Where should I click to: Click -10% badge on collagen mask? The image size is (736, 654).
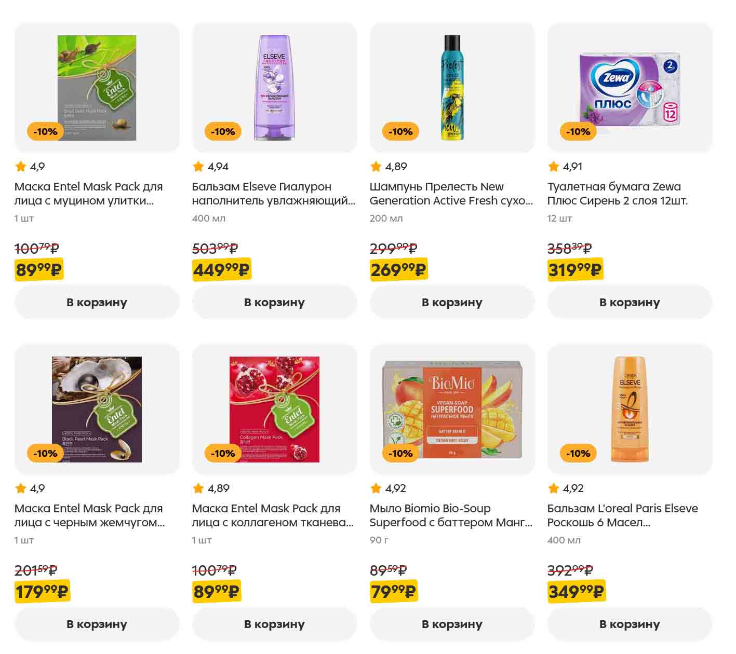click(223, 453)
